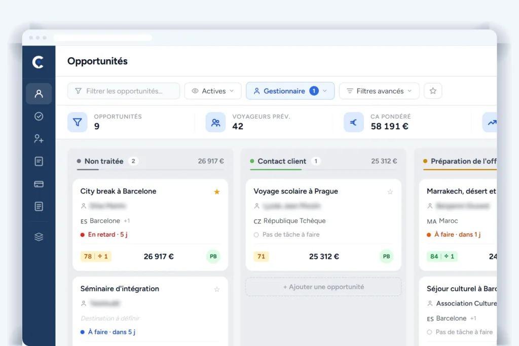Click the travelers icon of Voyageurs prév.
Image resolution: width=519 pixels, height=346 pixels.
click(x=215, y=123)
